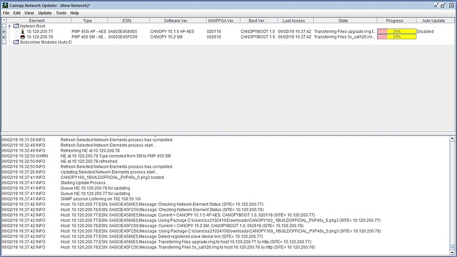Click the Progress column header
The height and width of the screenshot is (257, 457).
click(396, 21)
